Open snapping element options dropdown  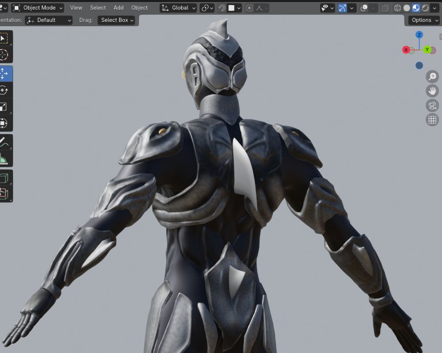pos(235,8)
